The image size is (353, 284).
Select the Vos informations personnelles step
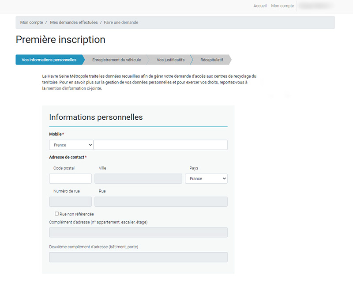coord(49,60)
